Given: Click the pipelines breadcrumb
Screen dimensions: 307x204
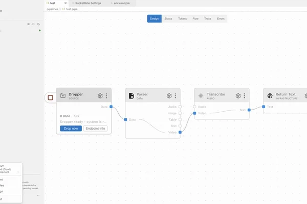Looking at the screenshot, I should 53,9.
